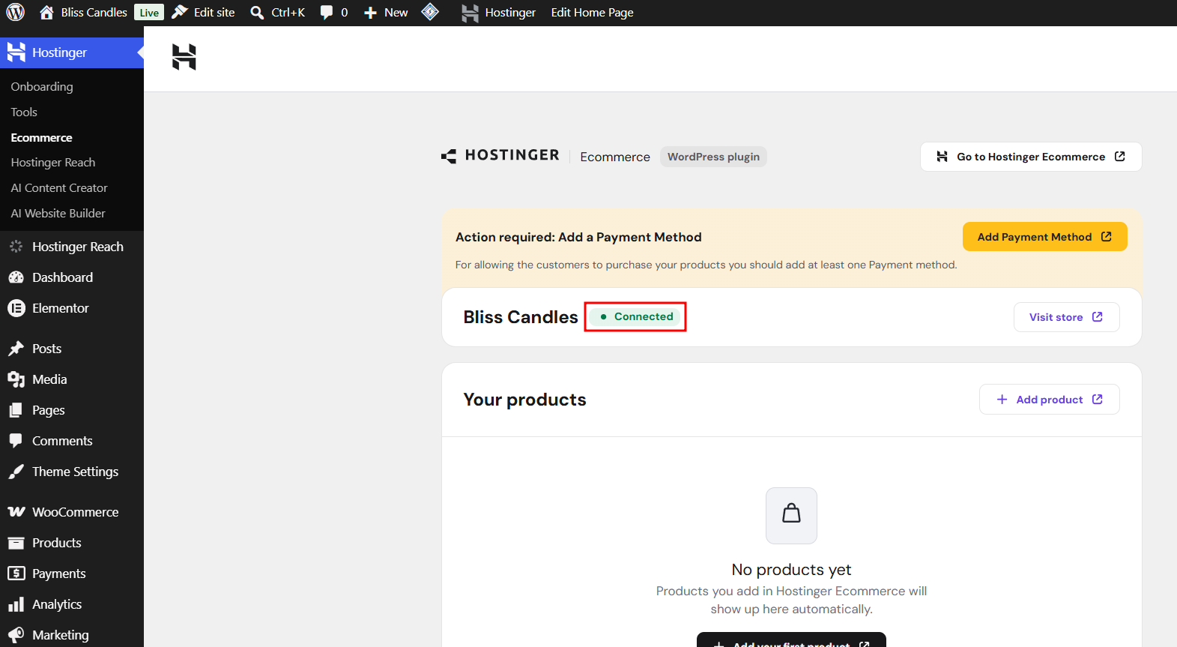Screen dimensions: 1177x647
Task: Click the Edit site brush icon
Action: [x=180, y=13]
